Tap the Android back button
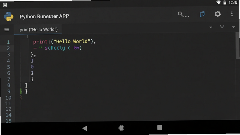This screenshot has height=135, width=240. (x=85, y=128)
